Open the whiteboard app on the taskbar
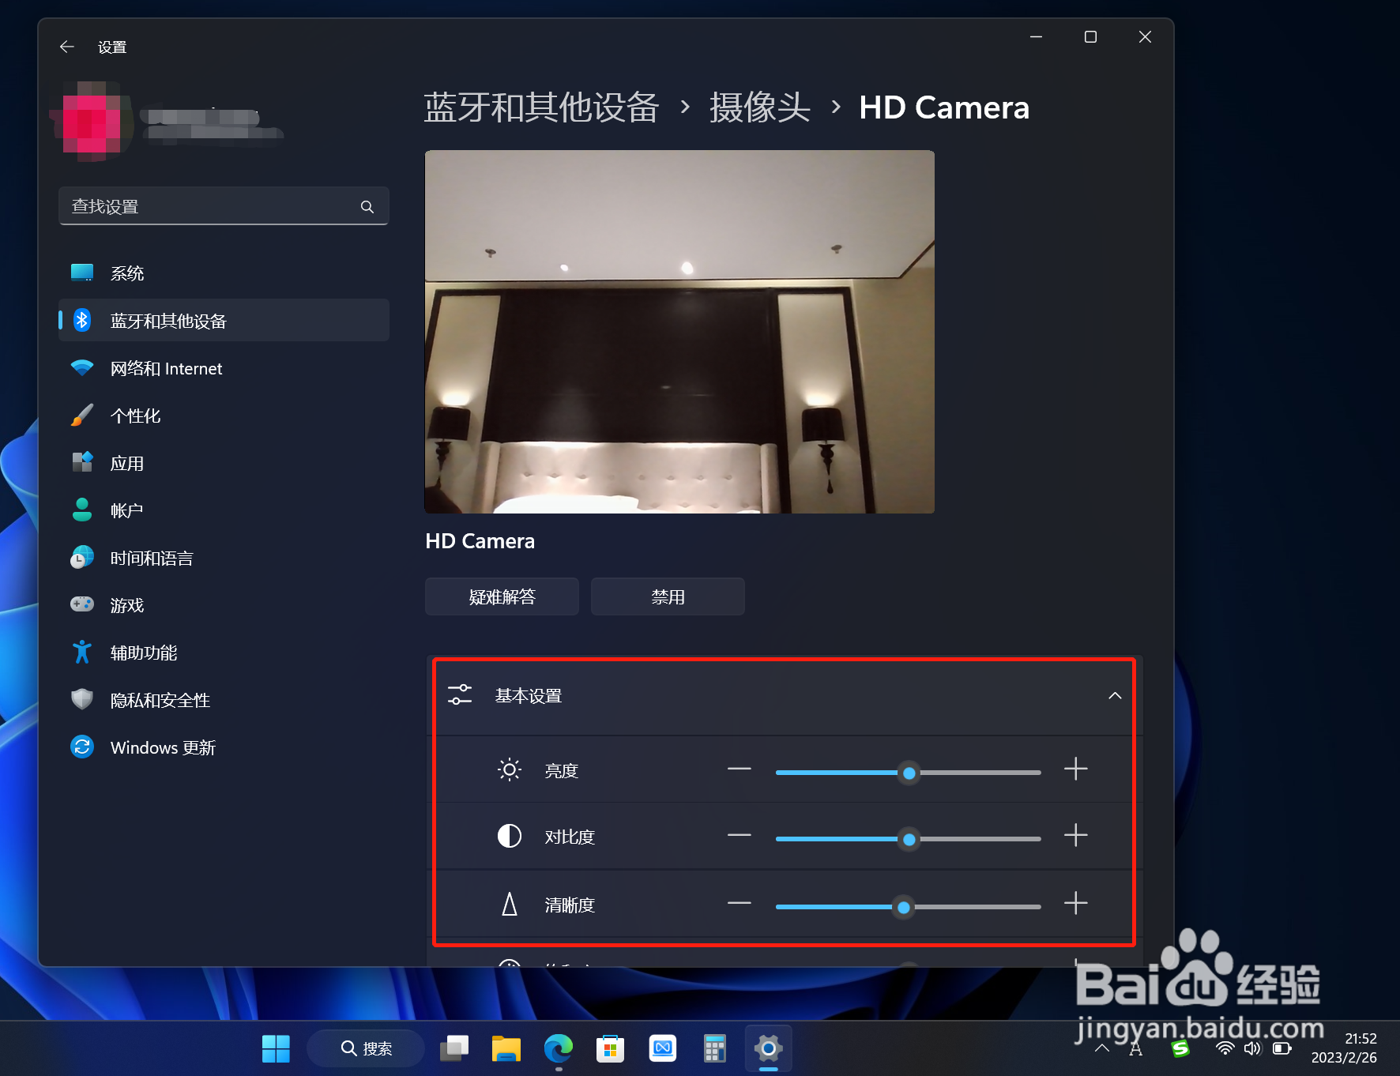The image size is (1400, 1076). click(x=663, y=1048)
